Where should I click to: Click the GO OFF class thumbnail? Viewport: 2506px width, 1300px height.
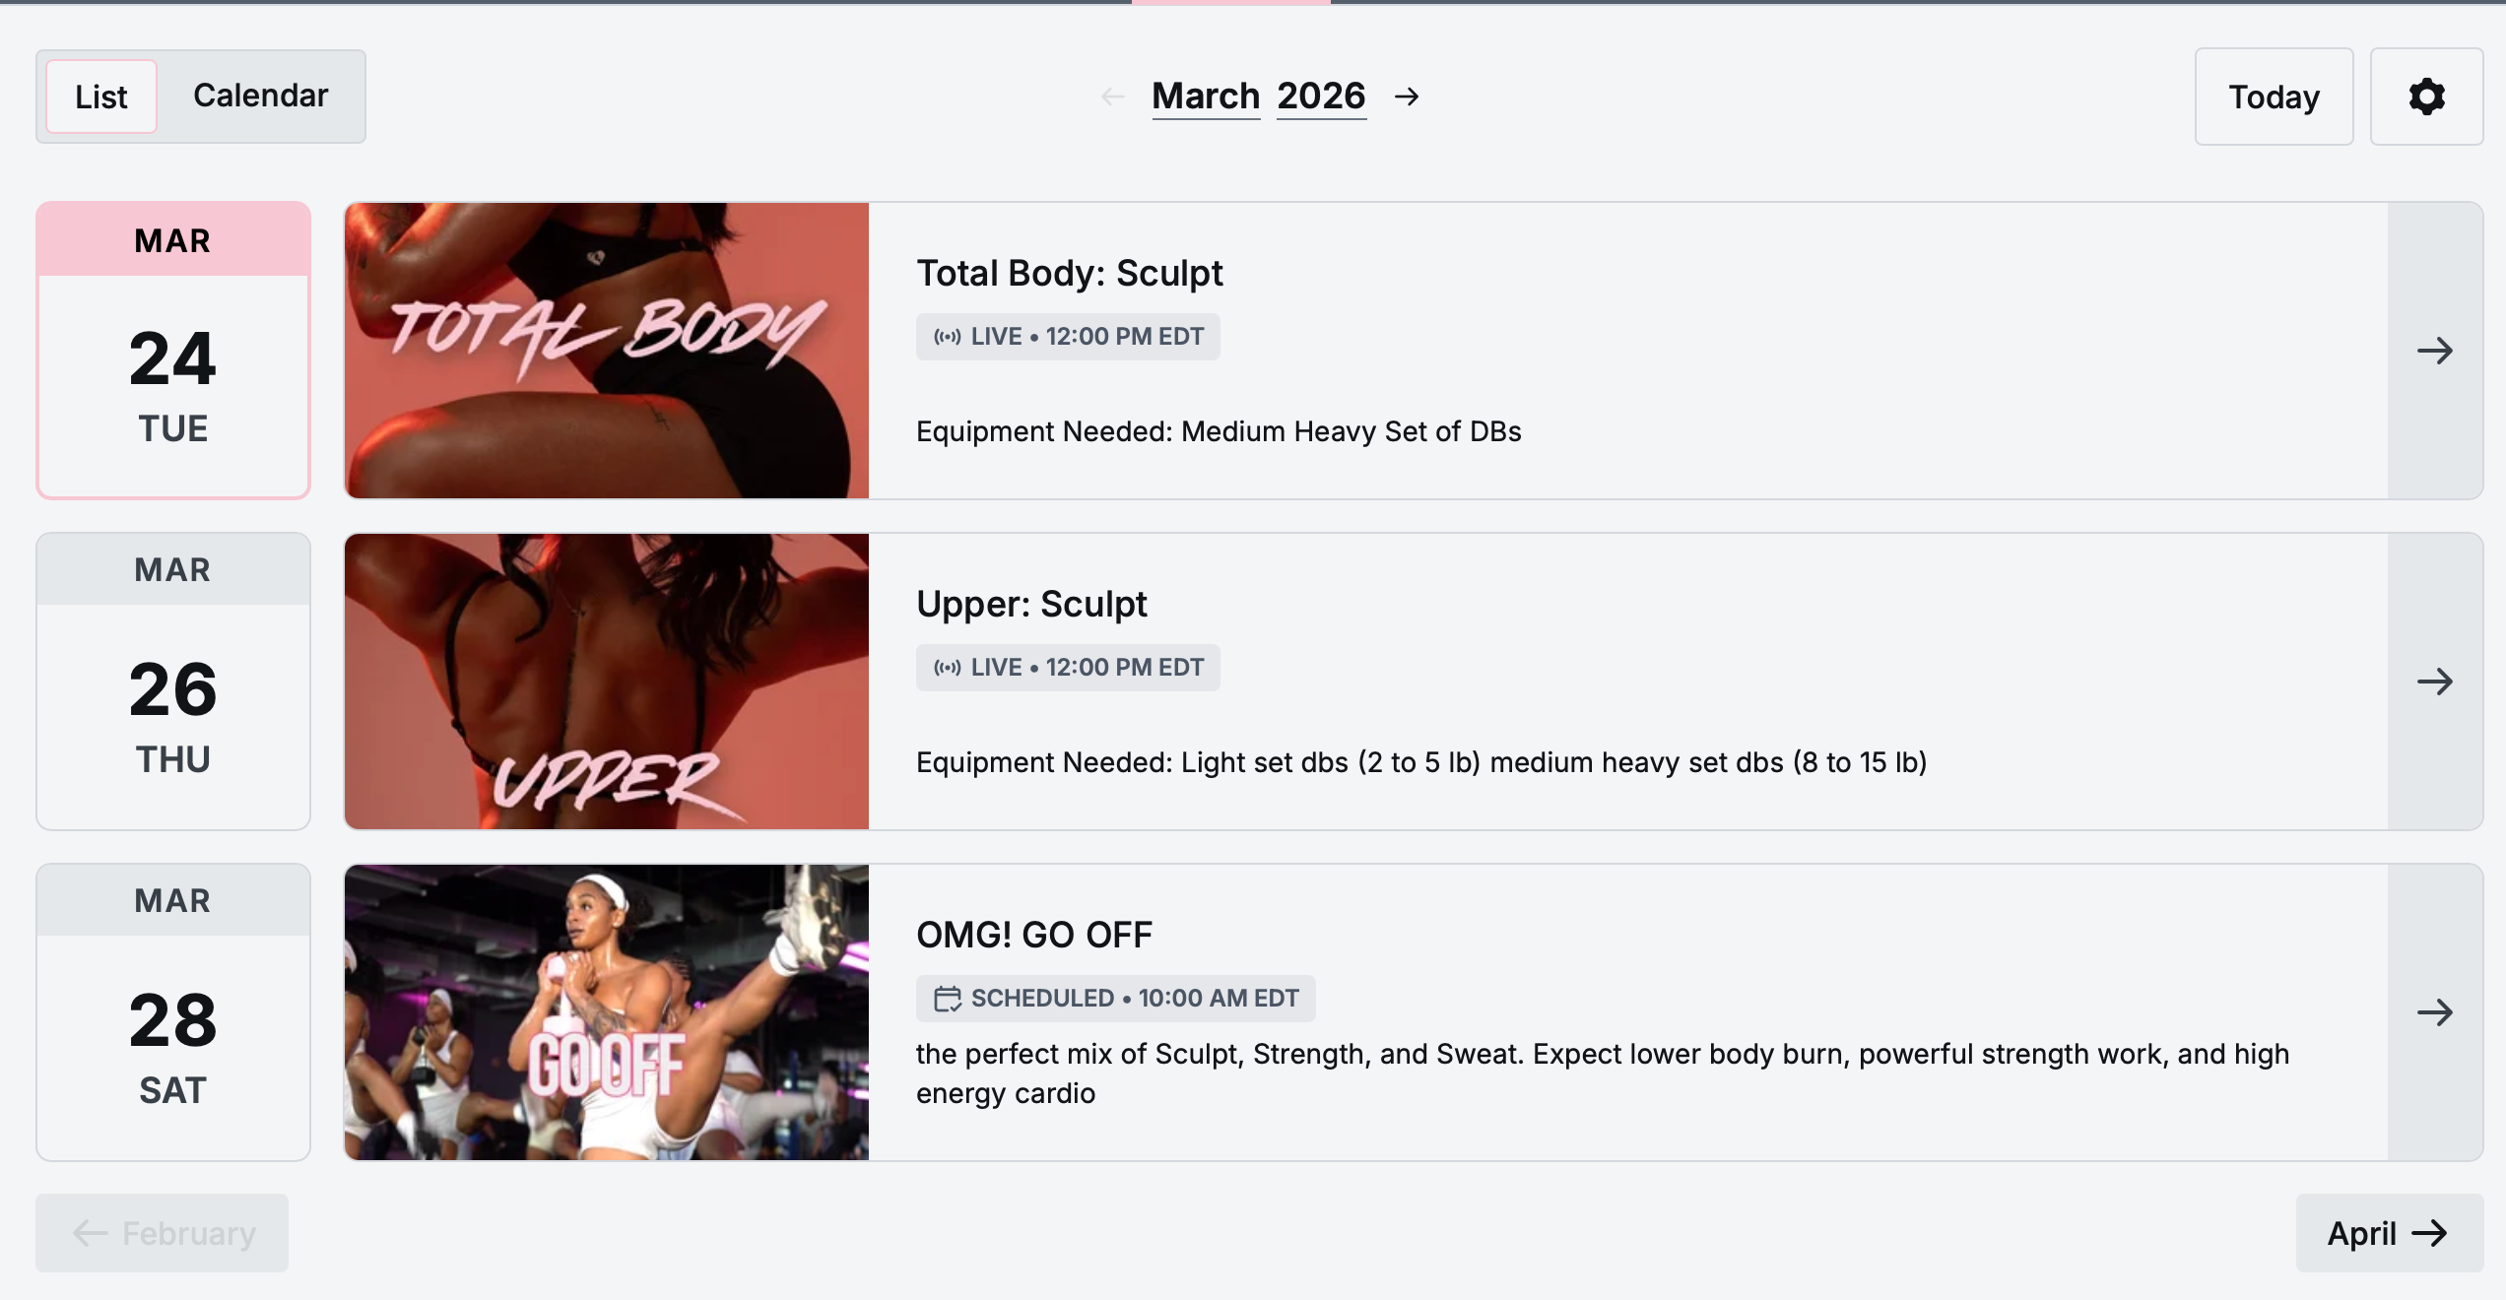pos(607,1012)
